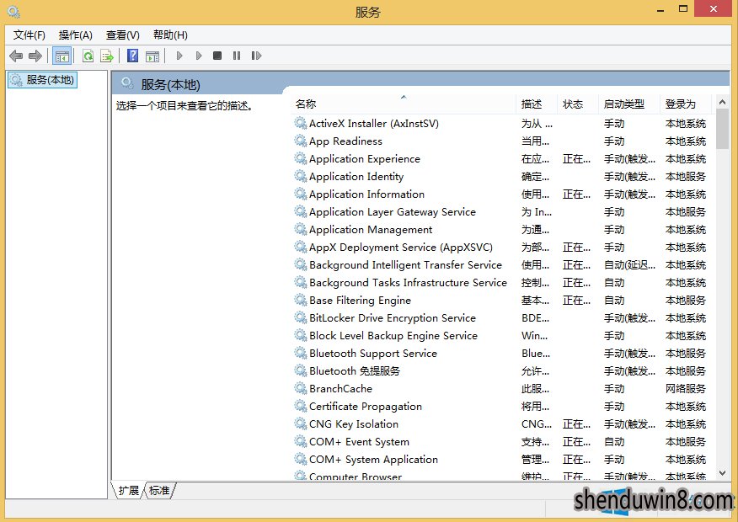This screenshot has width=738, height=522.
Task: Open the 文件(F) menu
Action: 29,35
